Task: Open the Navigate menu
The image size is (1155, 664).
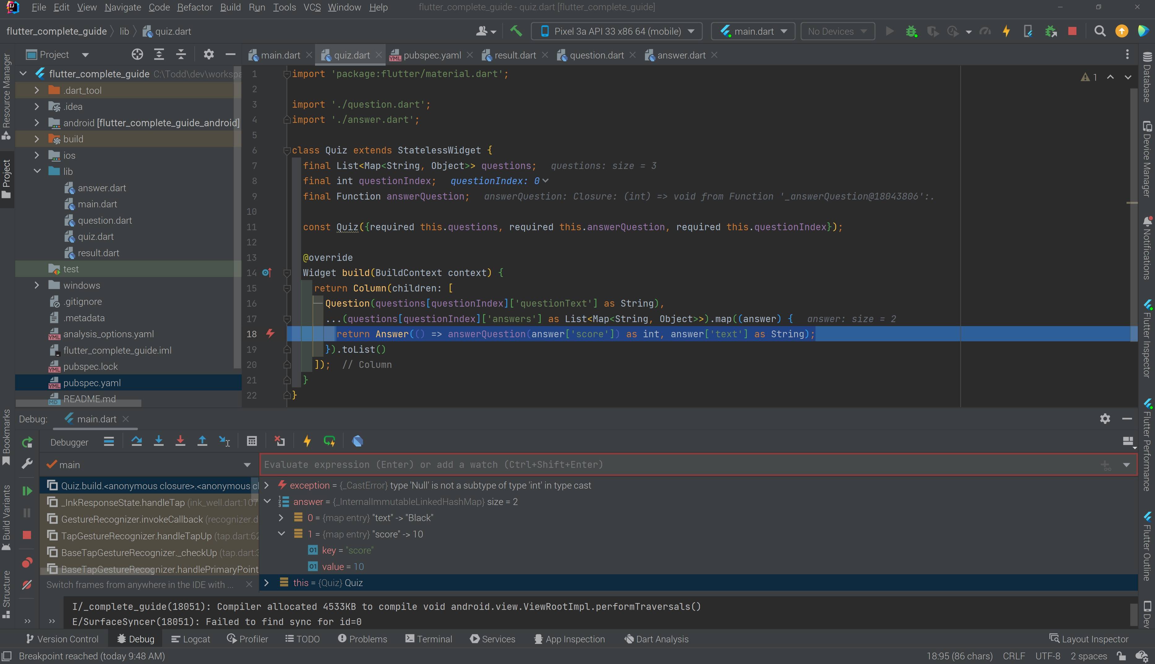Action: 123,7
